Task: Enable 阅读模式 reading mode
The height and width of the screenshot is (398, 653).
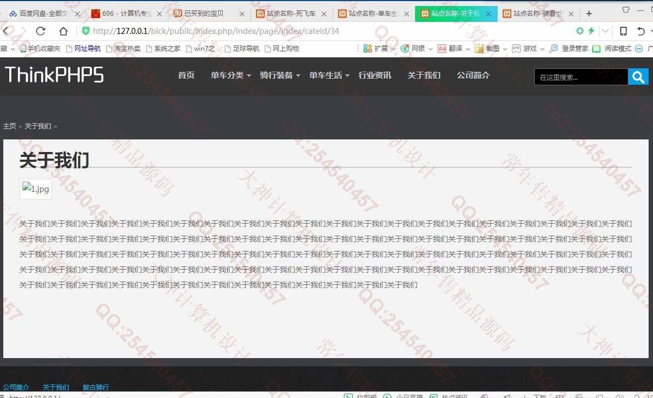Action: 612,48
